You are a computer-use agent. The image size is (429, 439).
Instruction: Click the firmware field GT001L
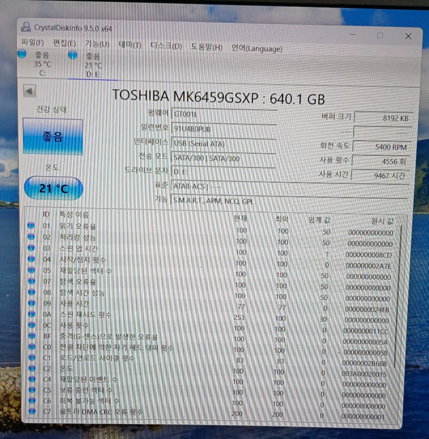point(224,114)
